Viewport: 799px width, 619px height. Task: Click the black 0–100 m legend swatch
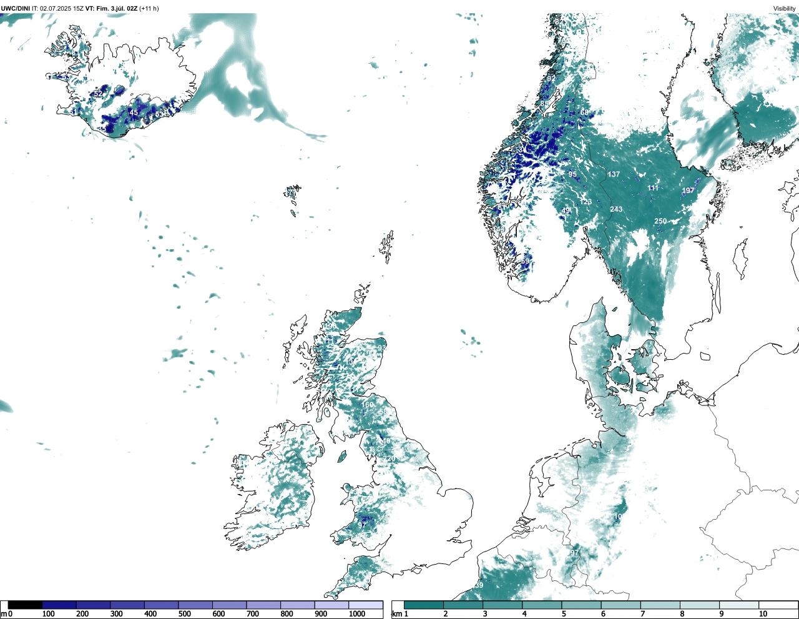25,605
